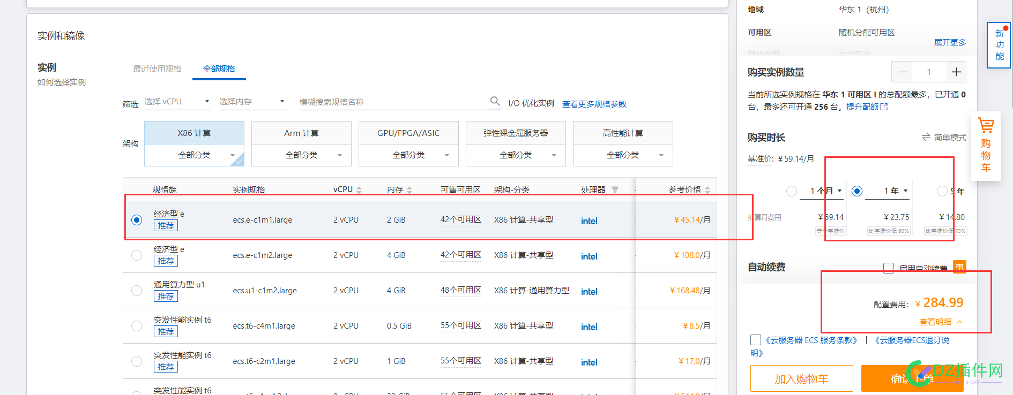Decrease instance quantity with minus button
This screenshot has width=1013, height=395.
tap(902, 72)
